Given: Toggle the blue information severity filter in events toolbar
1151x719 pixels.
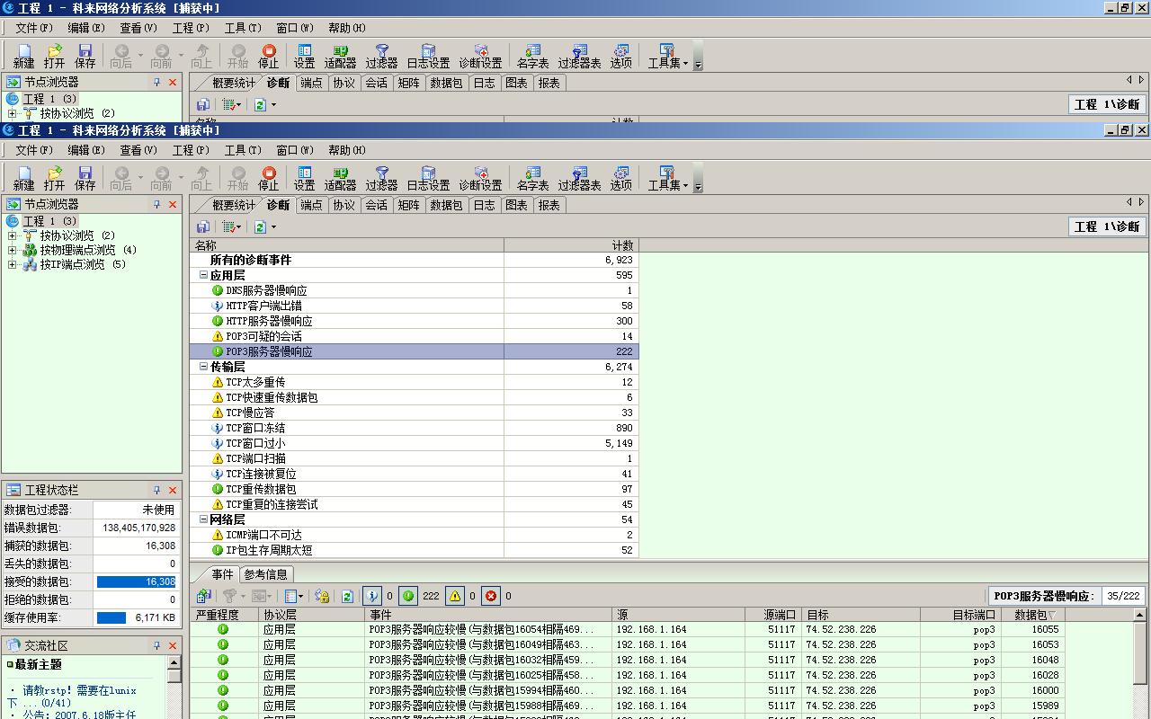Looking at the screenshot, I should tap(372, 596).
